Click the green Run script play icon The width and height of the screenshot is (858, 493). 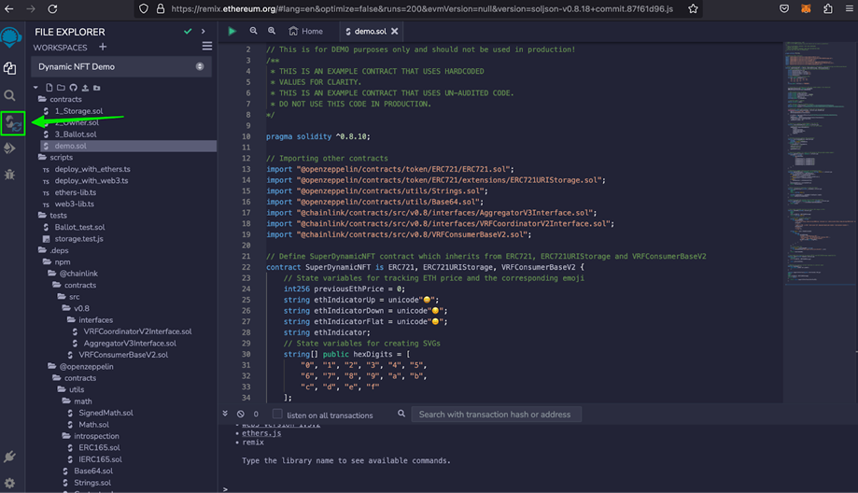tap(232, 31)
